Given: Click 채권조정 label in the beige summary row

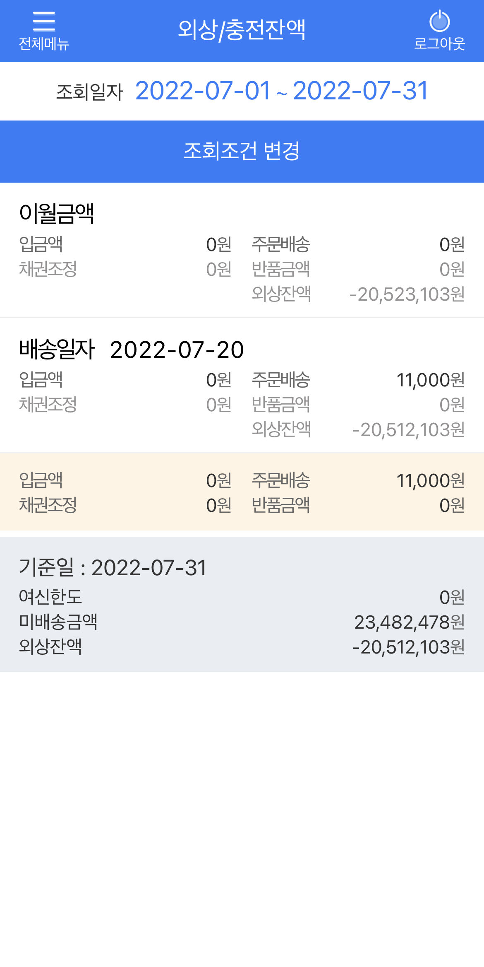Looking at the screenshot, I should [x=48, y=505].
